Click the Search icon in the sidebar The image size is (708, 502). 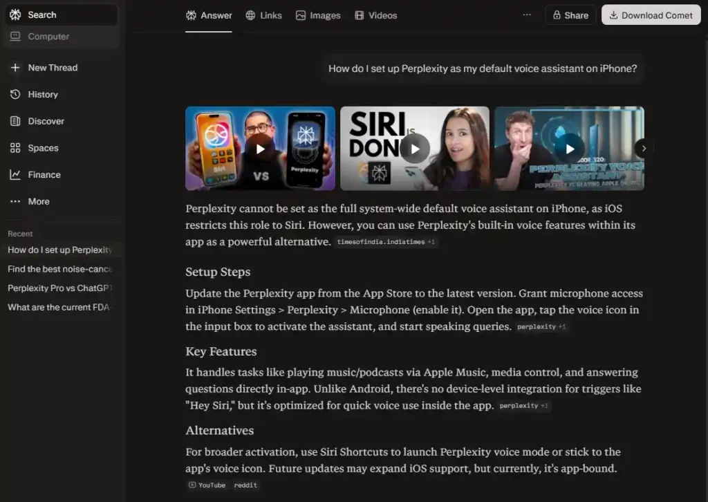(x=16, y=15)
